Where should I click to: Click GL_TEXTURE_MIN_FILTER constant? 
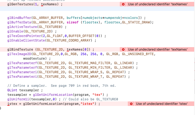coord(89,68)
